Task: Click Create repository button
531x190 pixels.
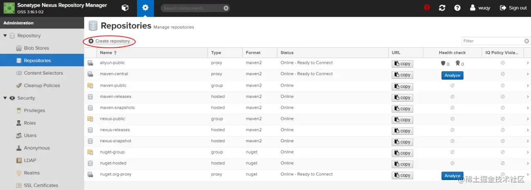Action: point(109,41)
